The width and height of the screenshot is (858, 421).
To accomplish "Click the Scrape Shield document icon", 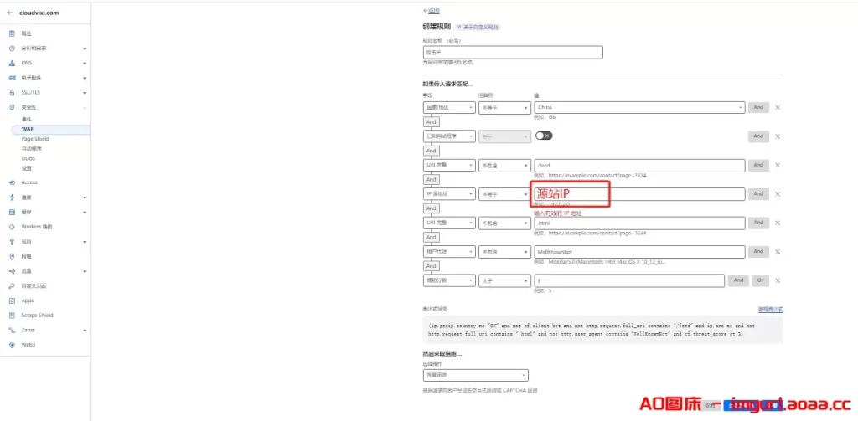I will [x=12, y=316].
